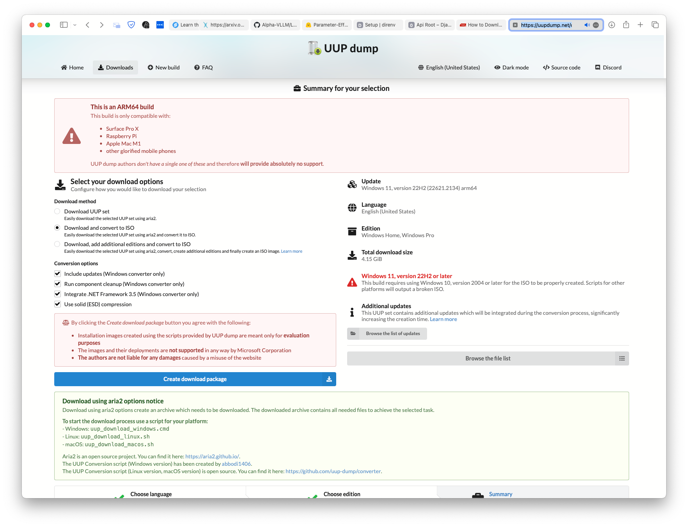Viewport: 688px width, 527px height.
Task: Open New build in site navigation
Action: pos(164,67)
